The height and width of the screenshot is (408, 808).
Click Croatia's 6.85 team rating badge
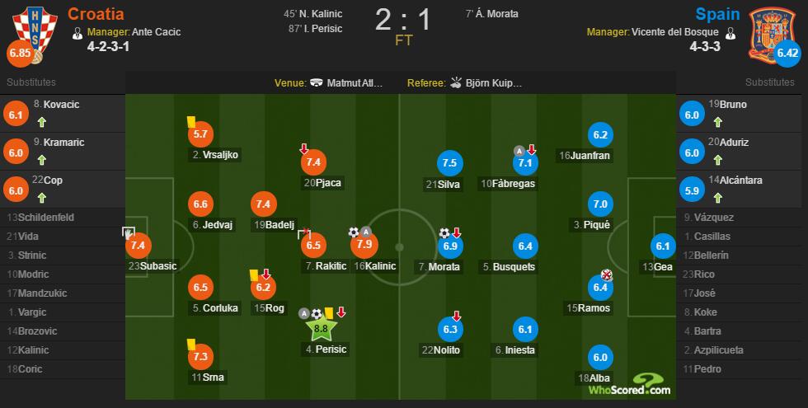click(x=20, y=53)
